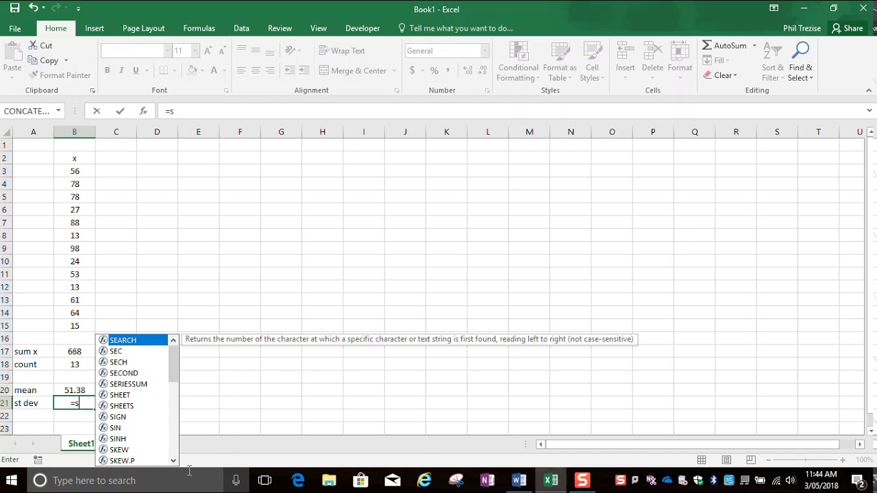Image resolution: width=877 pixels, height=493 pixels.
Task: Switch to the Developer tab
Action: click(362, 28)
